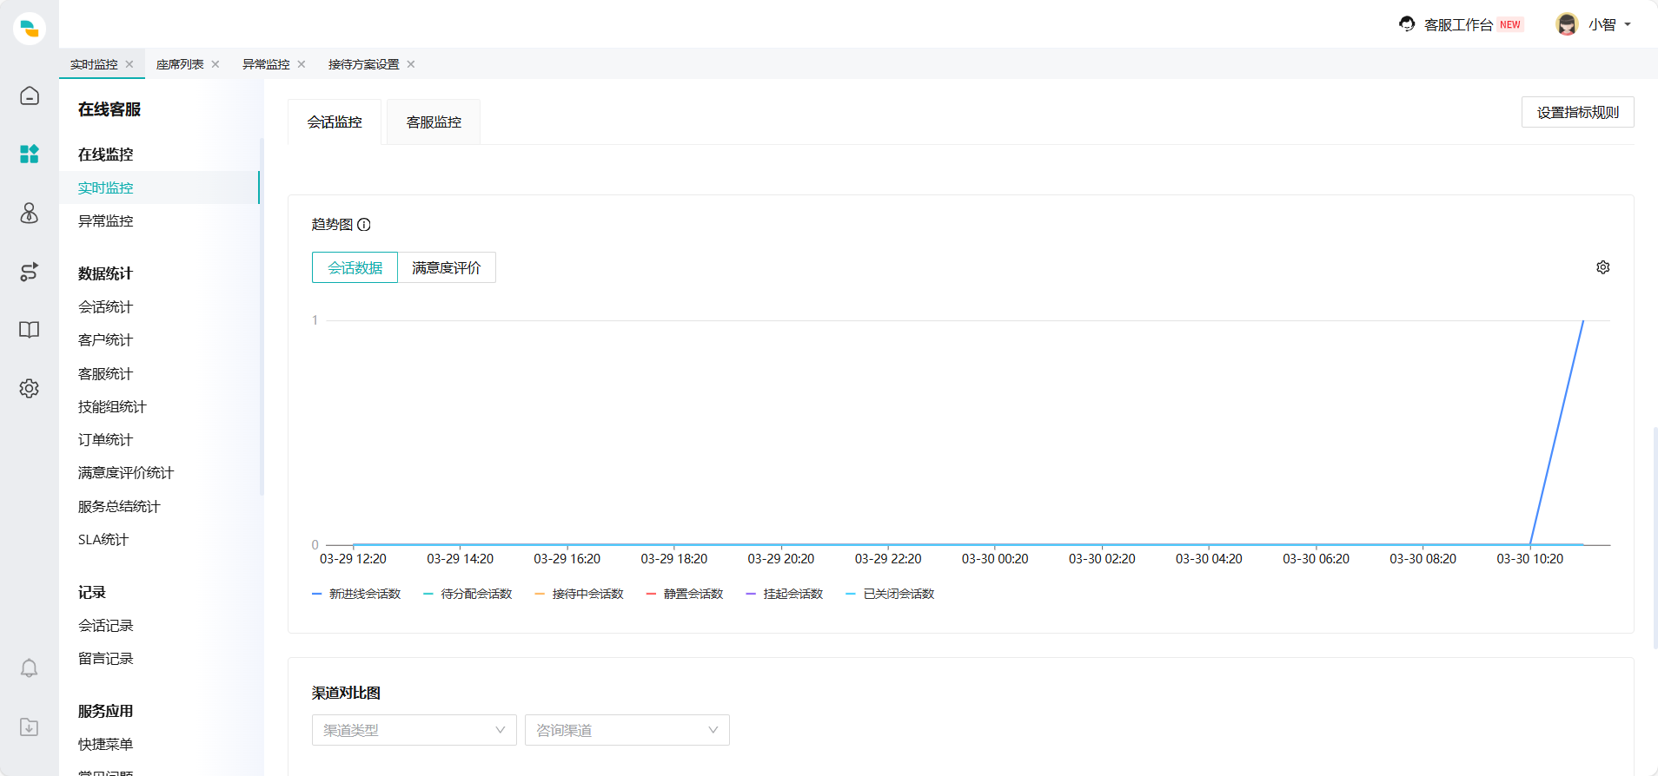Viewport: 1658px width, 776px height.
Task: Expand the 咨询渠道 dropdown
Action: coord(627,730)
